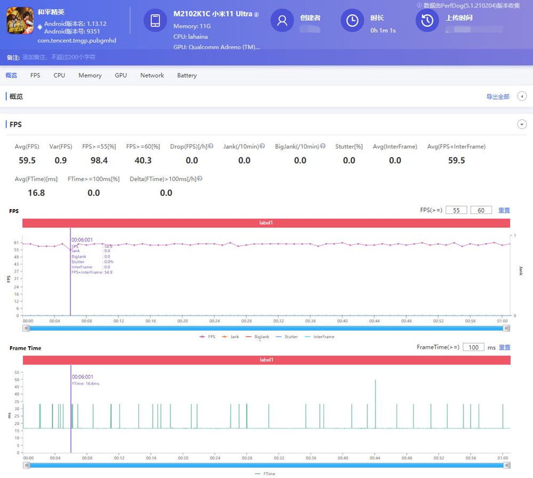
Task: Switch to the CPU tab
Action: (x=59, y=75)
